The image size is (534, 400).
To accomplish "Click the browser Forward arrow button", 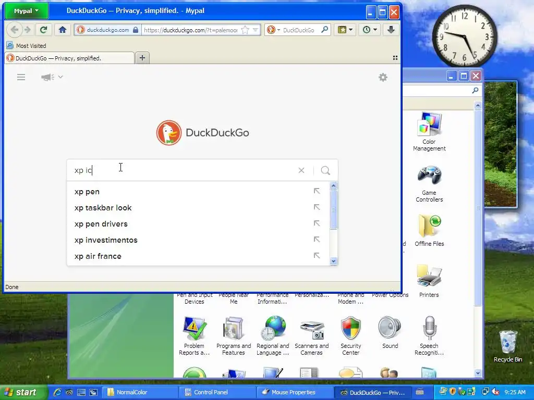I will (28, 30).
